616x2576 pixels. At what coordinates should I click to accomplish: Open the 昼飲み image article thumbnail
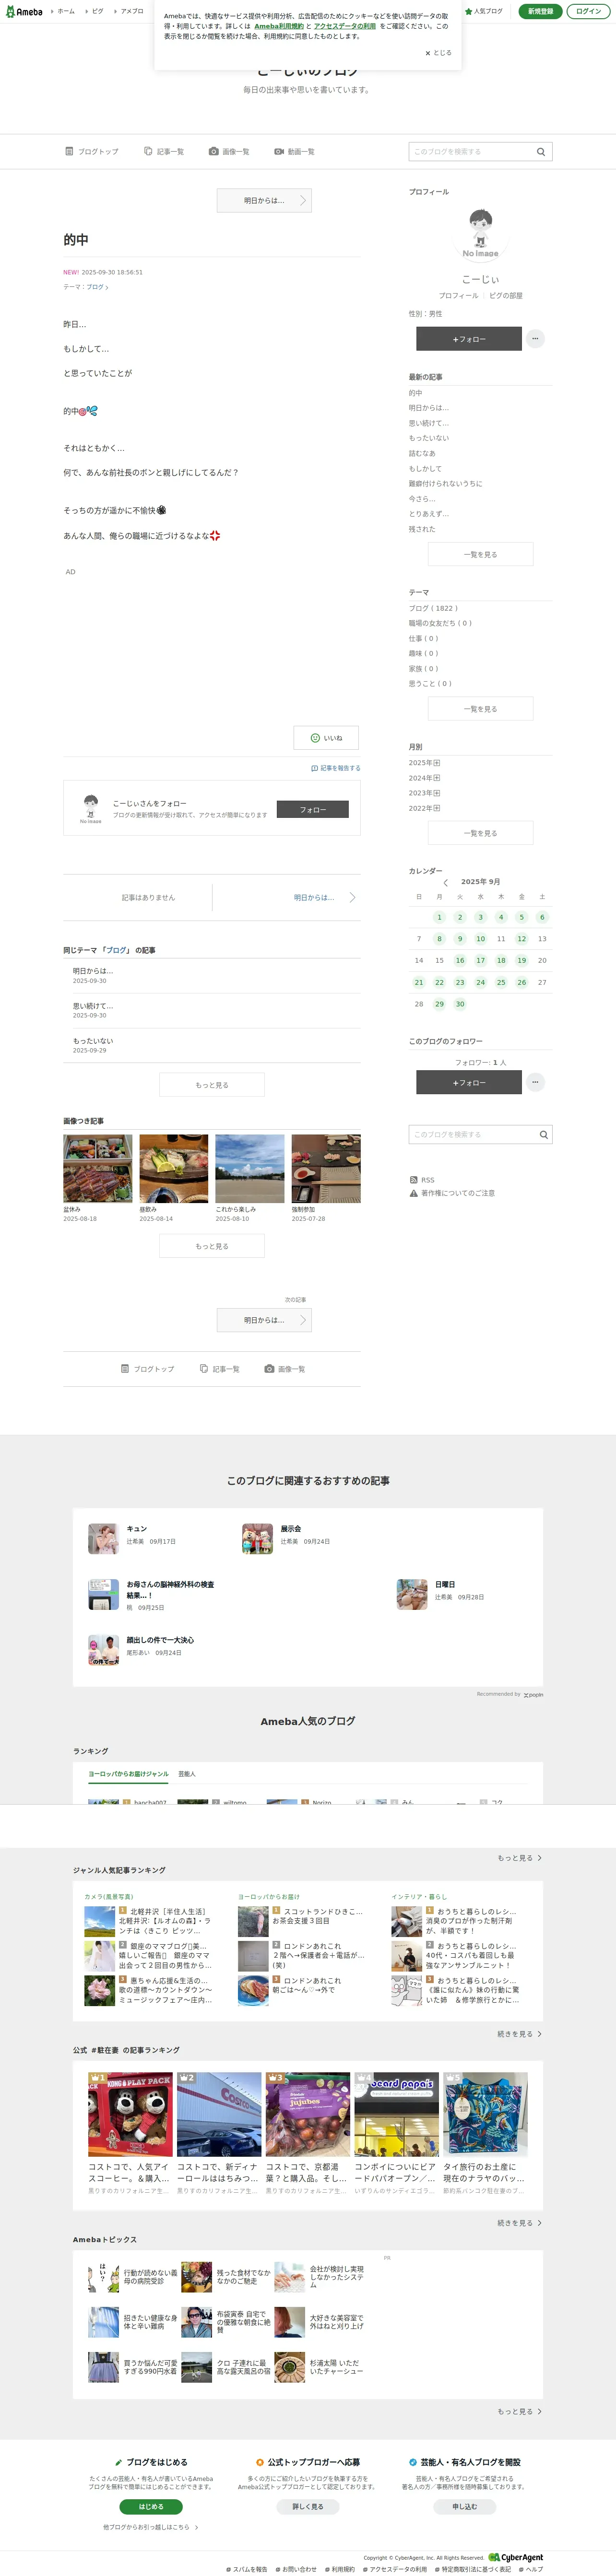[174, 1168]
